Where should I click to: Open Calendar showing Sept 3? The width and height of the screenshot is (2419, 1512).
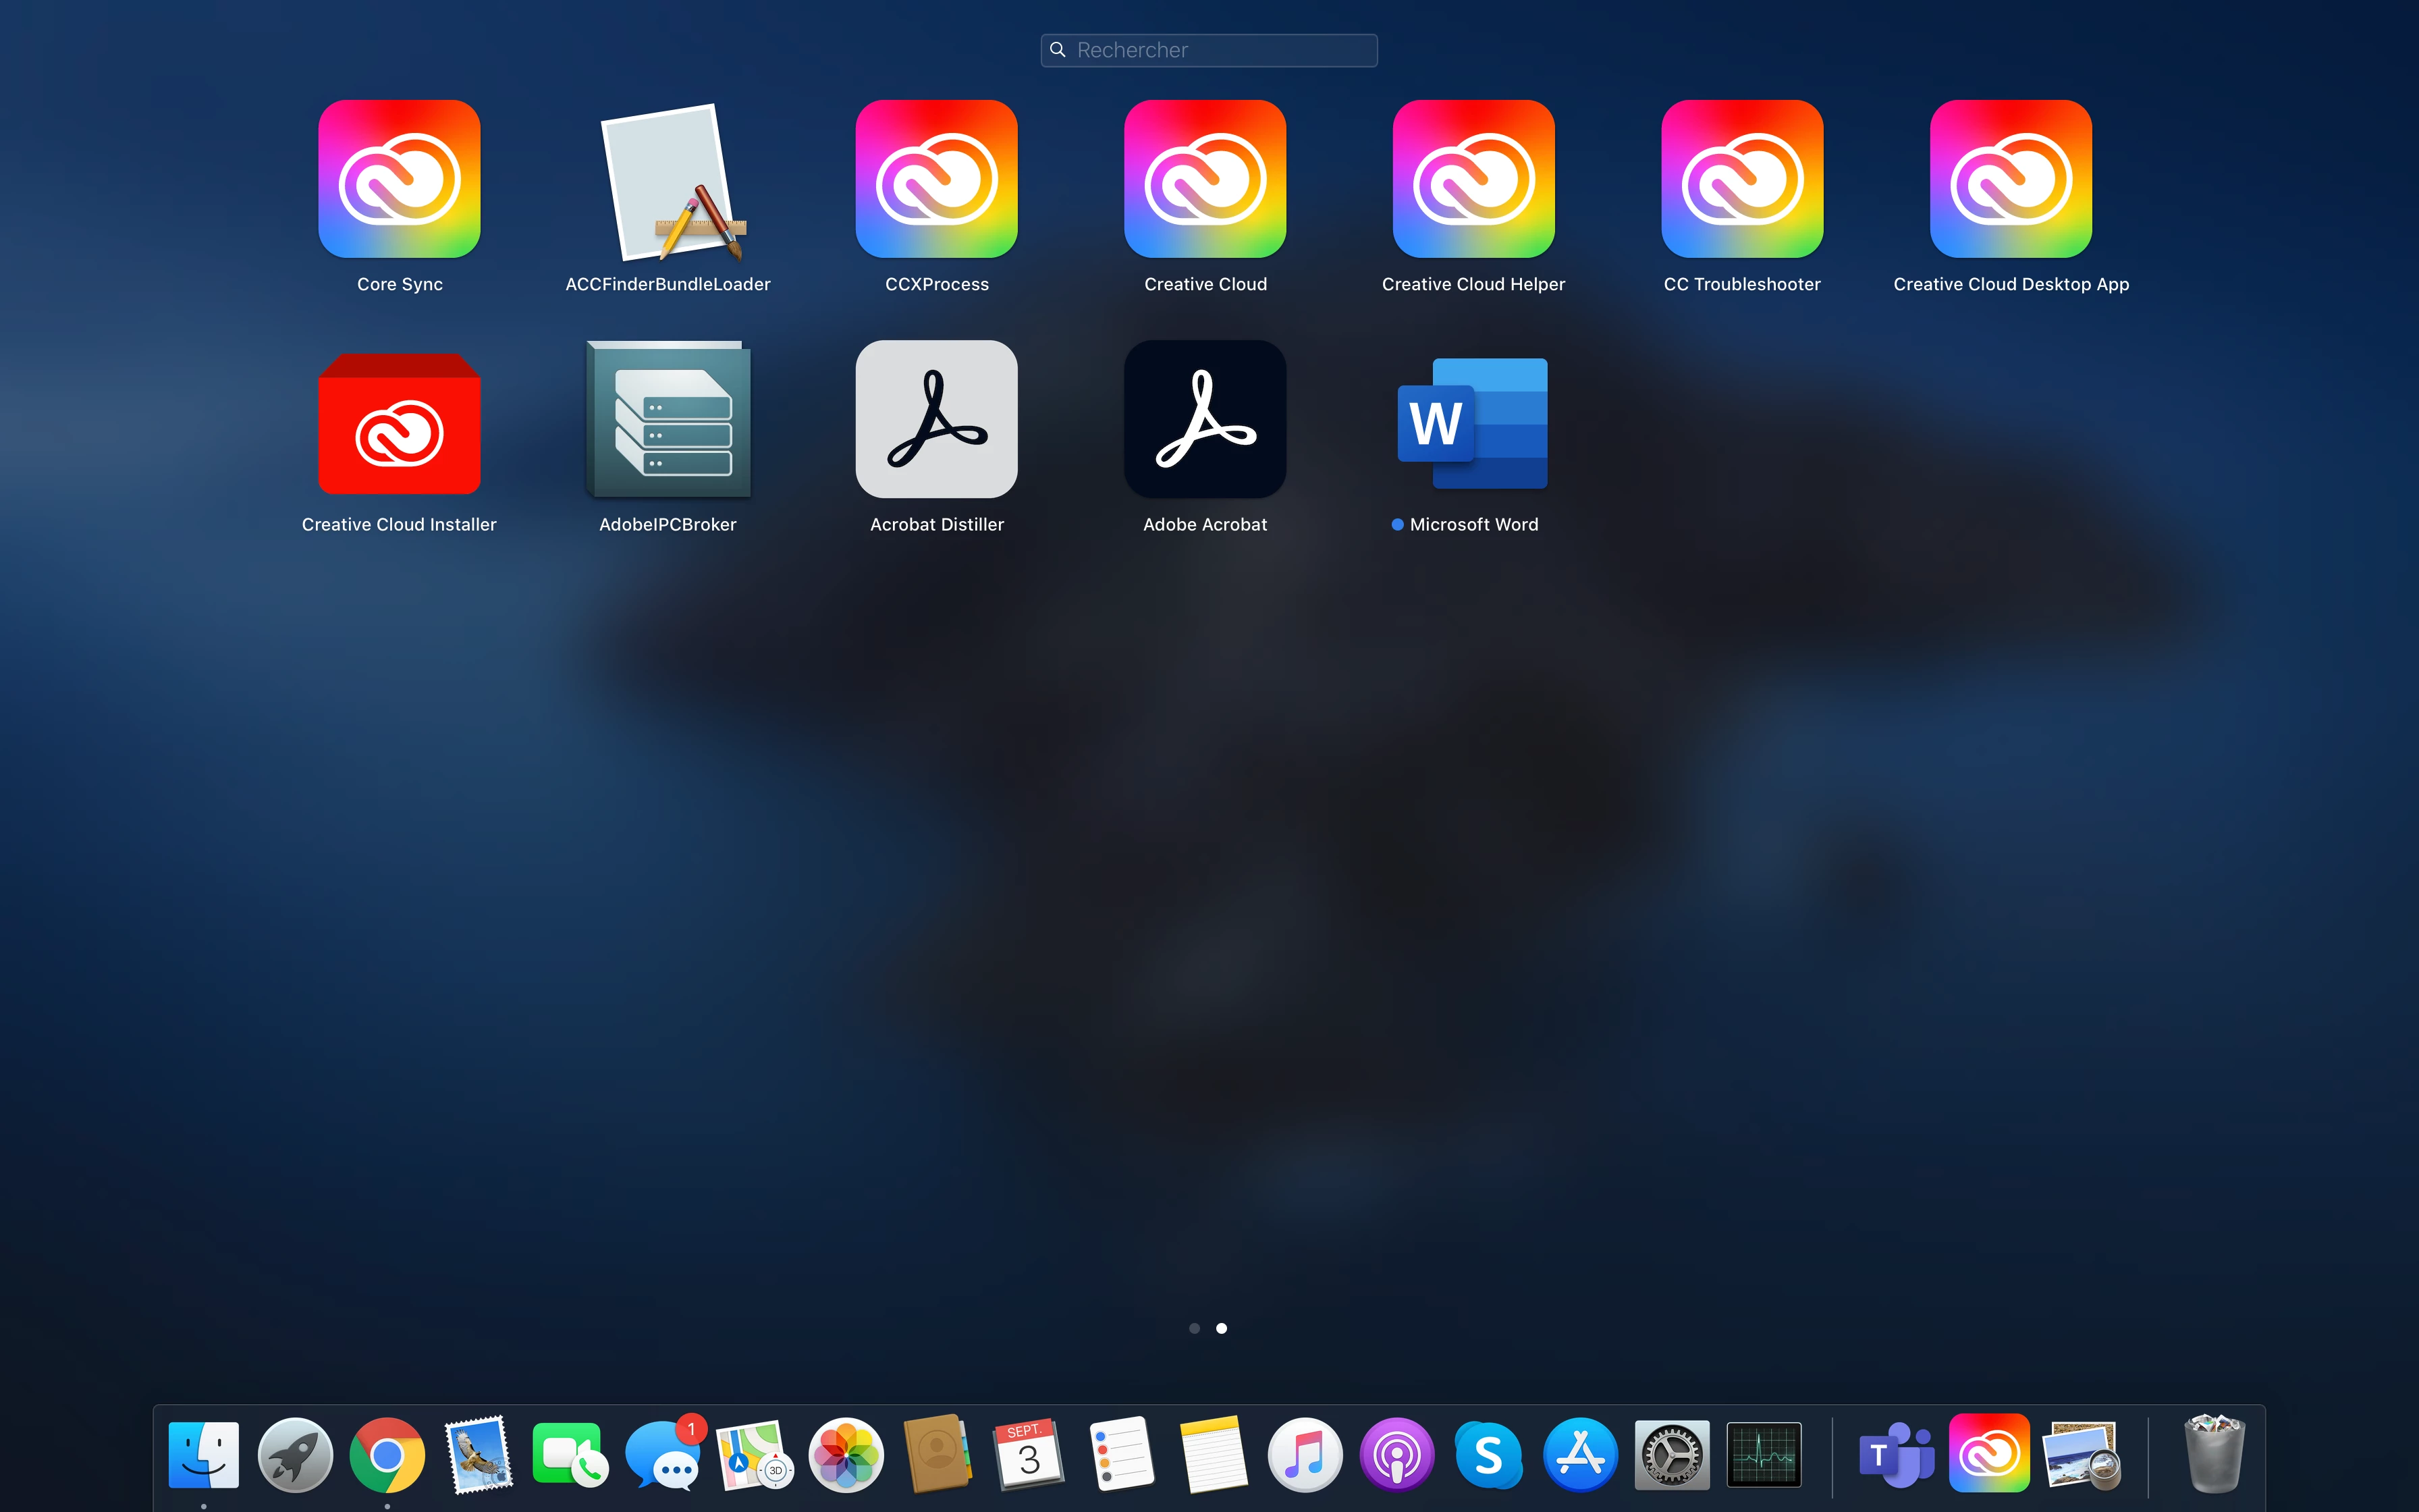coord(1029,1454)
